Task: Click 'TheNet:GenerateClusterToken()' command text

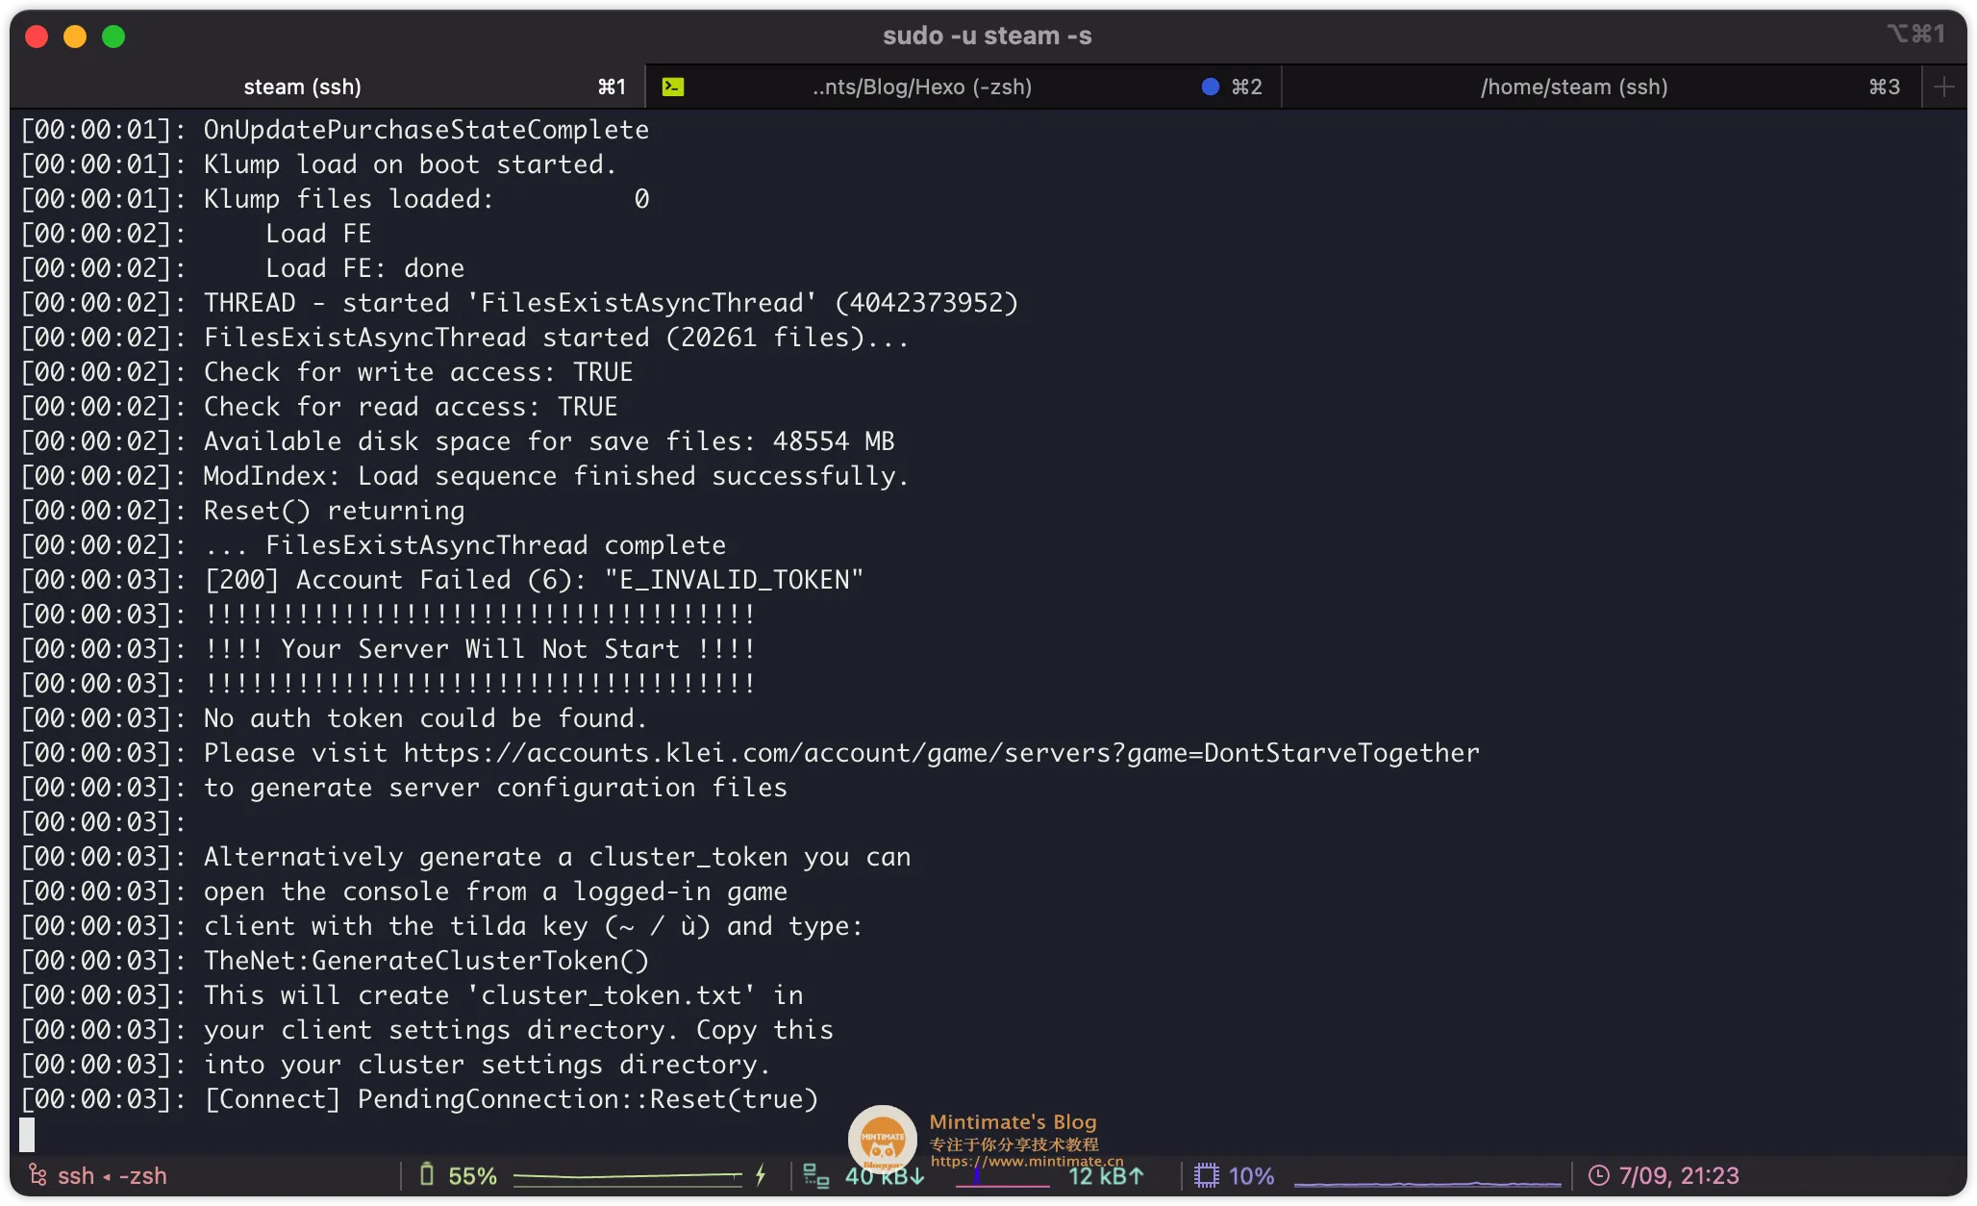Action: [x=426, y=961]
